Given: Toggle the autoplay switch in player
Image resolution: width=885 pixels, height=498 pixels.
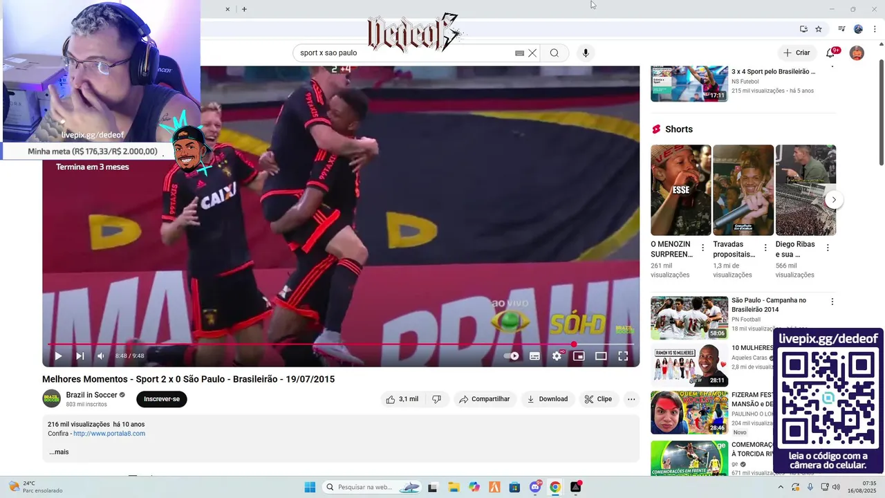Looking at the screenshot, I should point(512,356).
